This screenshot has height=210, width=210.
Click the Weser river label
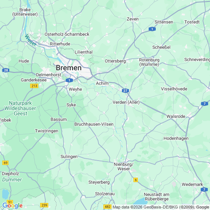[31, 40]
